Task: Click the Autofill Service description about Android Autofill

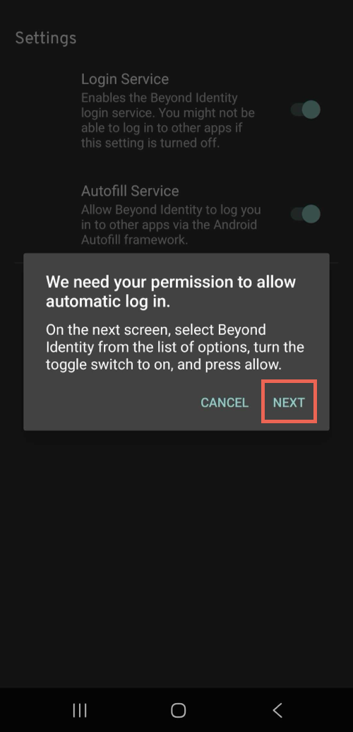Action: coord(171,225)
